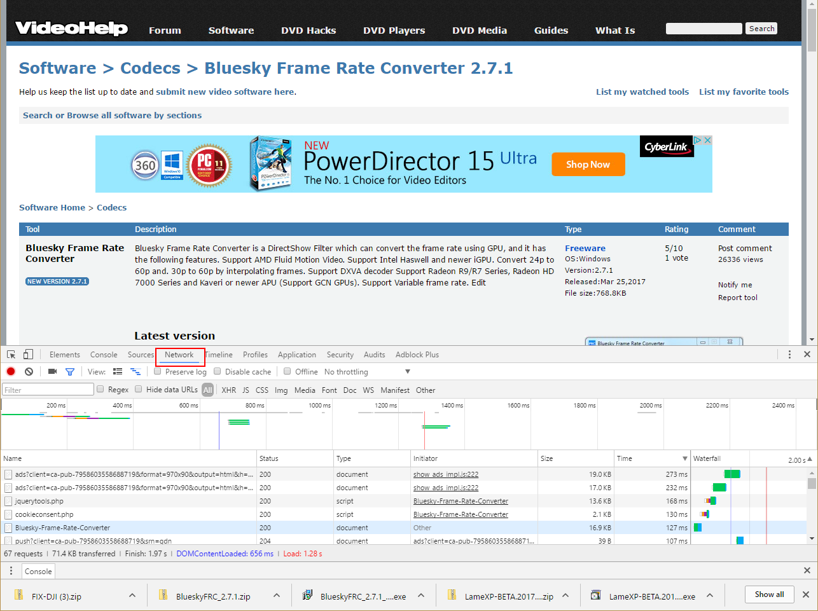Enable the Regex filter checkbox
This screenshot has width=818, height=611.
[101, 389]
